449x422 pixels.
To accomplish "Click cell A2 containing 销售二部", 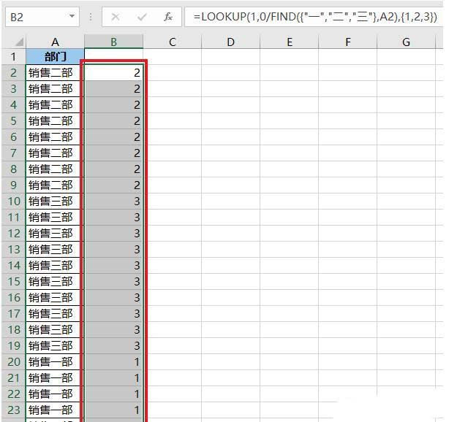I will click(55, 72).
